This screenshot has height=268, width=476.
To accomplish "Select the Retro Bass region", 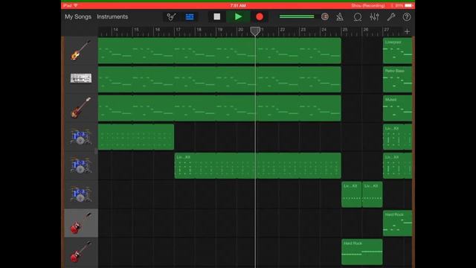I will coord(397,80).
